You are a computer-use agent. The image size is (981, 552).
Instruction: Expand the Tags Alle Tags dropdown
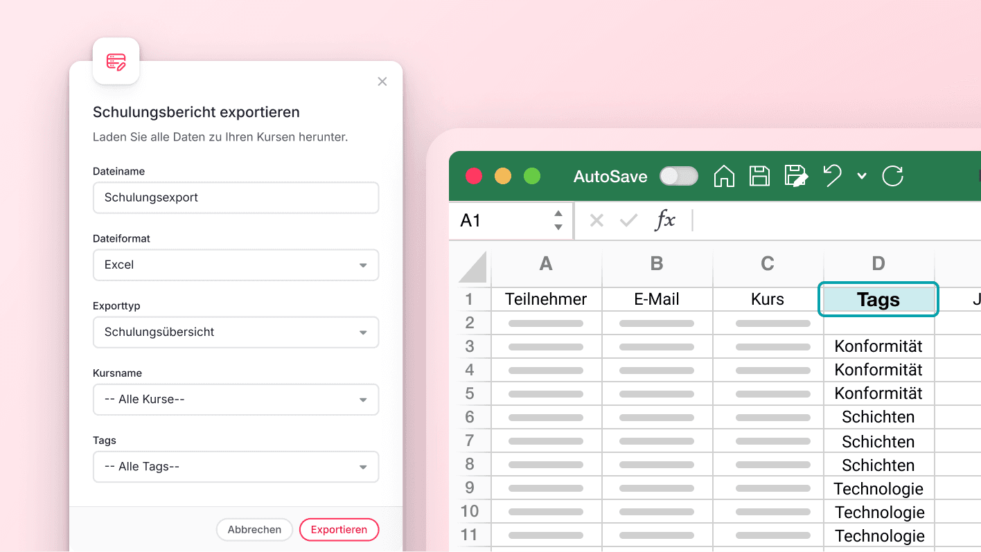(x=236, y=466)
